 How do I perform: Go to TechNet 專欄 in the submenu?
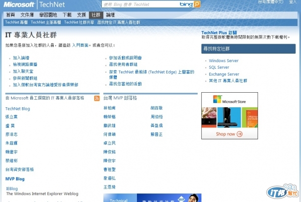pos(17,22)
